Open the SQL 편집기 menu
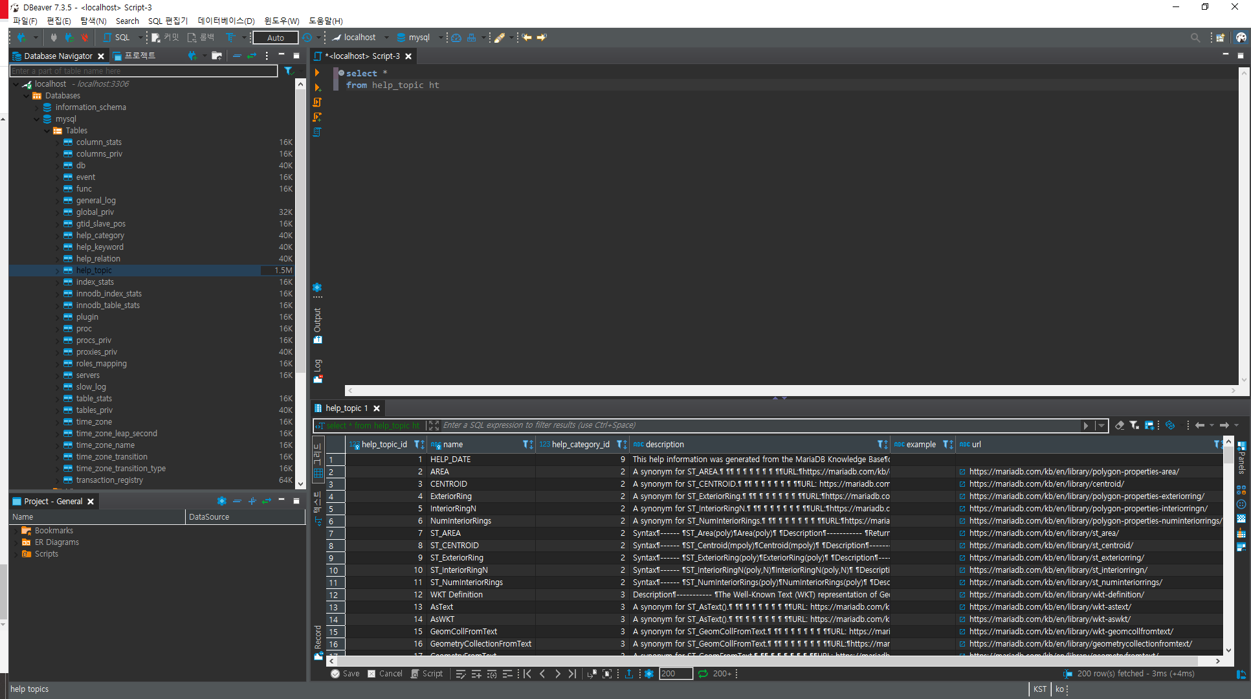The height and width of the screenshot is (699, 1251). click(x=168, y=21)
